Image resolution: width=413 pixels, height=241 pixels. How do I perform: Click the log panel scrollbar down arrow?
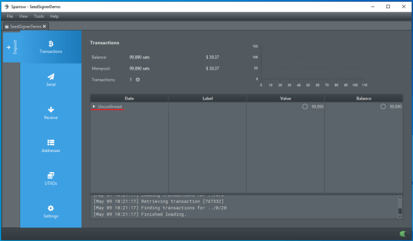point(400,215)
